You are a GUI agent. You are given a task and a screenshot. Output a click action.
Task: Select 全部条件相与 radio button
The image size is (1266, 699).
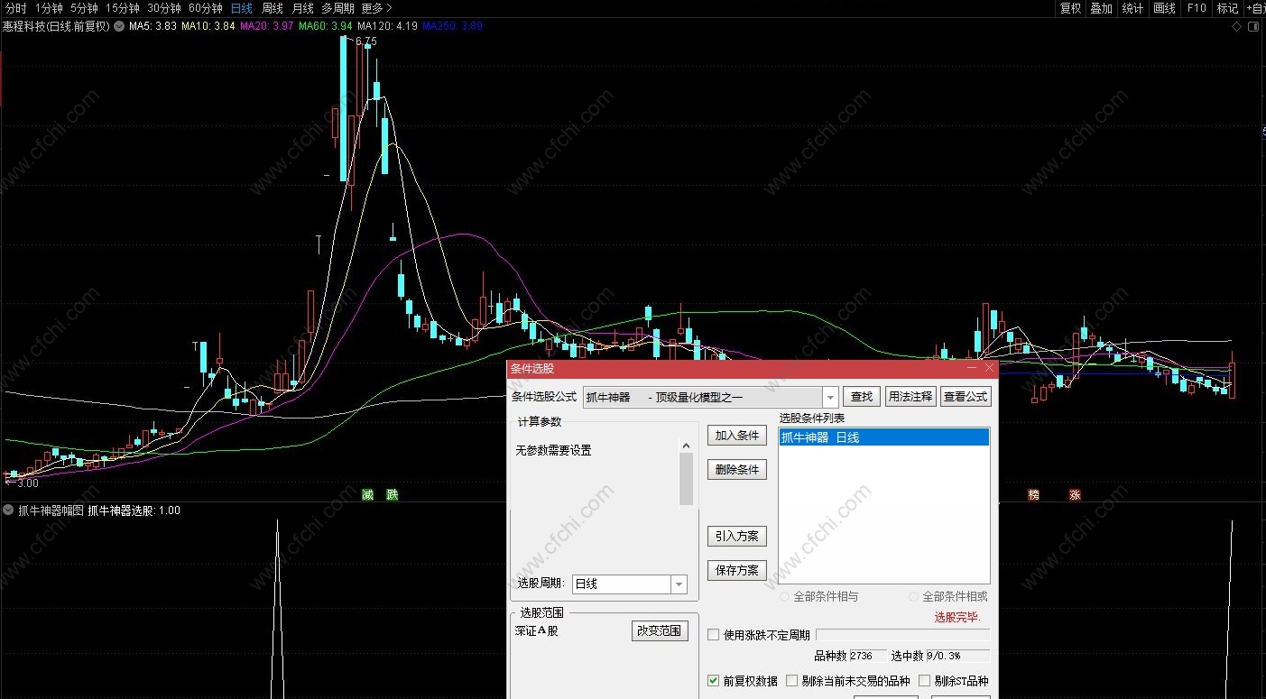click(x=786, y=596)
